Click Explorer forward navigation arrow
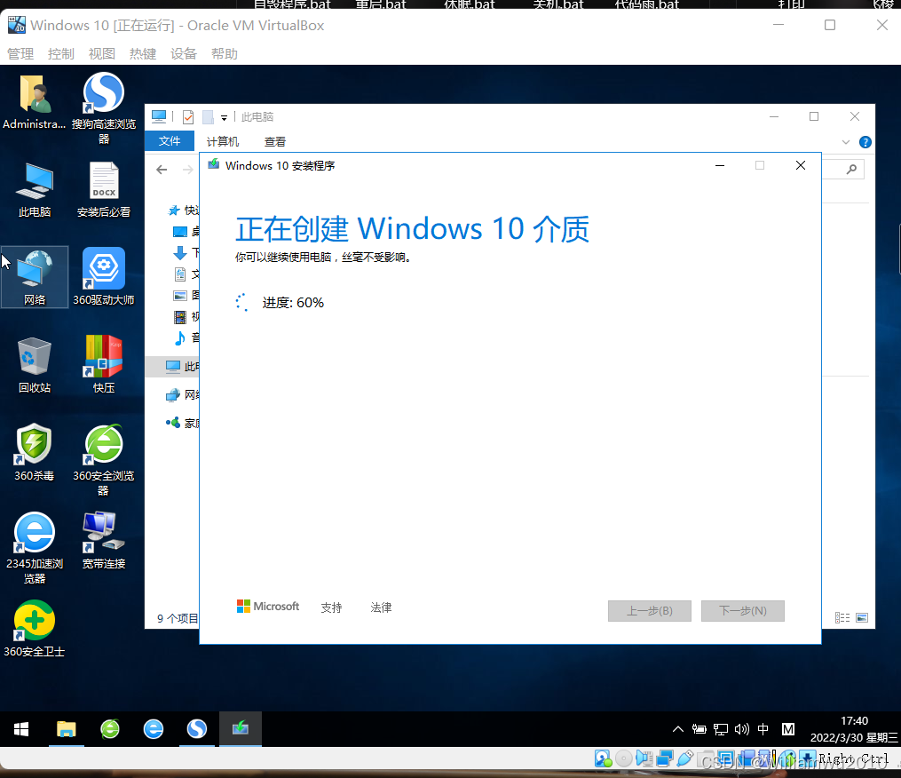 188,169
